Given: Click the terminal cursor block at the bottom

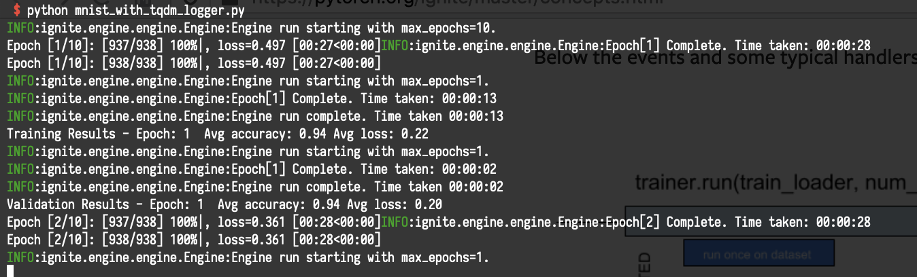Looking at the screenshot, I should [10, 272].
